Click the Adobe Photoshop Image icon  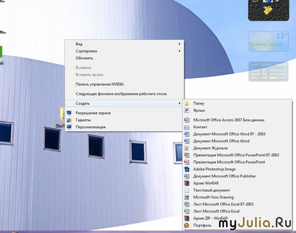pos(186,169)
